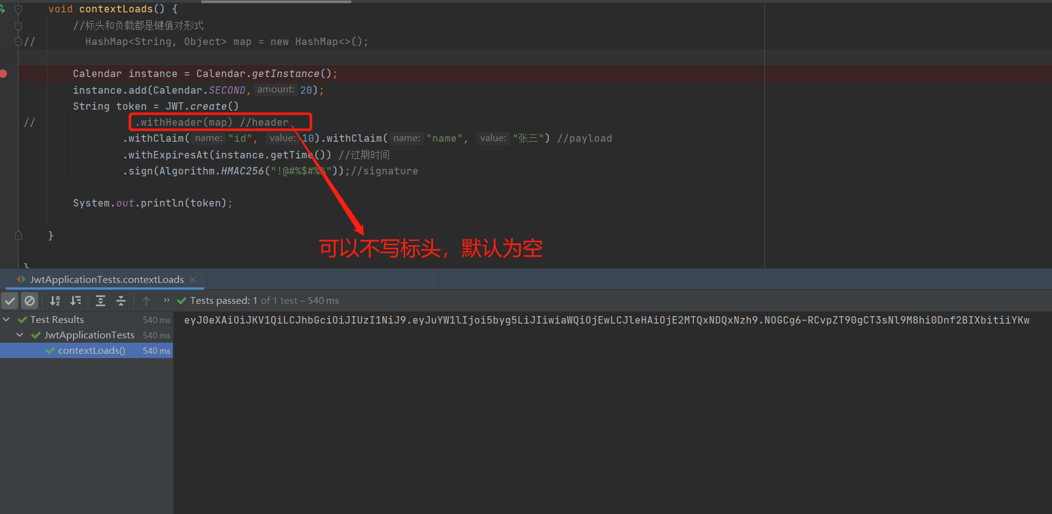Click the commented HashMap declaration line

coord(227,41)
